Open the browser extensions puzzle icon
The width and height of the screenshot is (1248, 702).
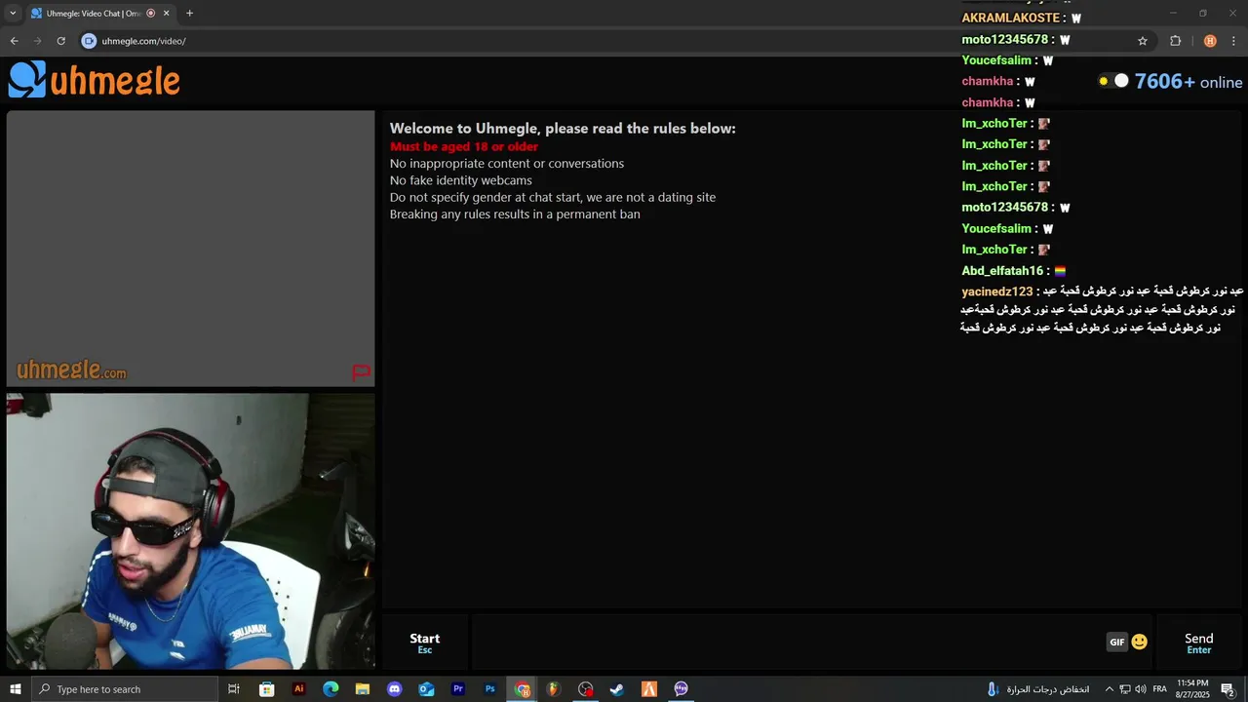pos(1175,41)
